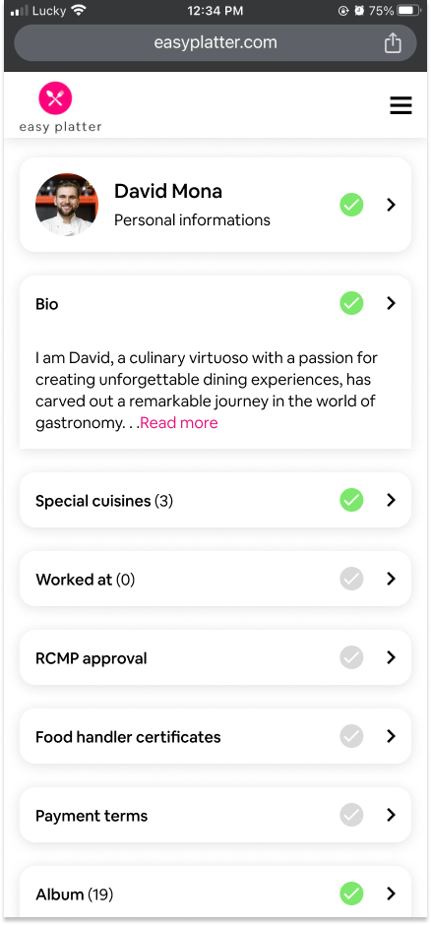Toggle the grey check on Payment terms
Image resolution: width=431 pixels, height=925 pixels.
pos(351,815)
